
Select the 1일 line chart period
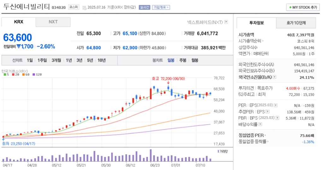pyautogui.click(x=30, y=60)
